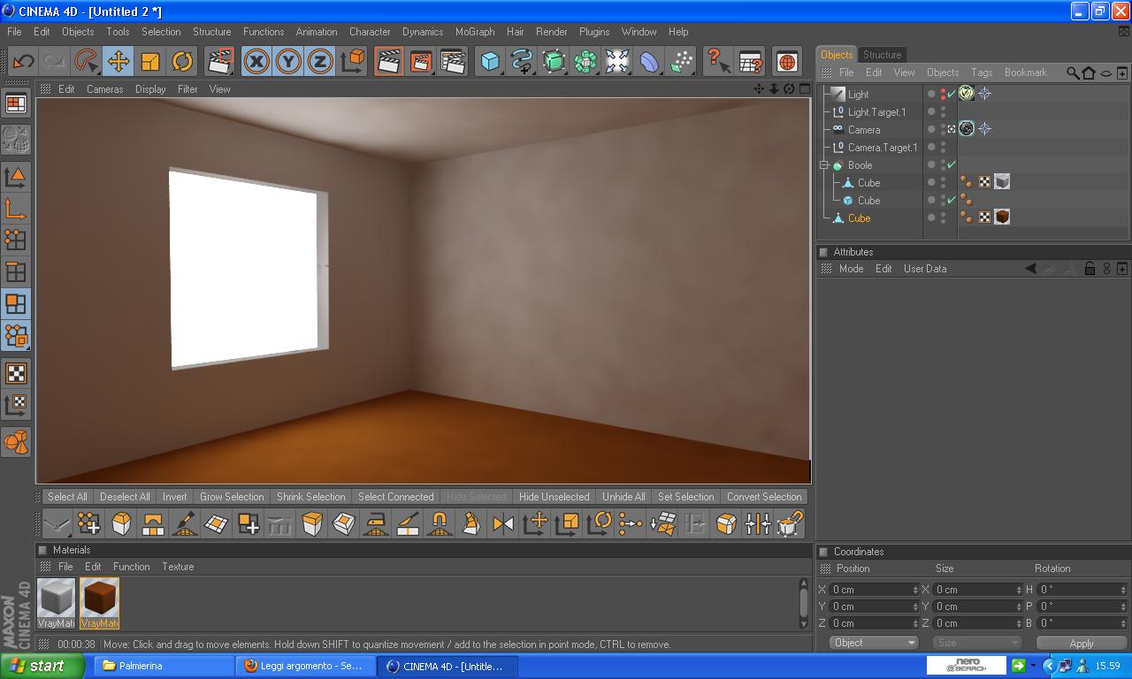This screenshot has width=1132, height=679.
Task: Open the Object coordinates dropdown
Action: [875, 643]
